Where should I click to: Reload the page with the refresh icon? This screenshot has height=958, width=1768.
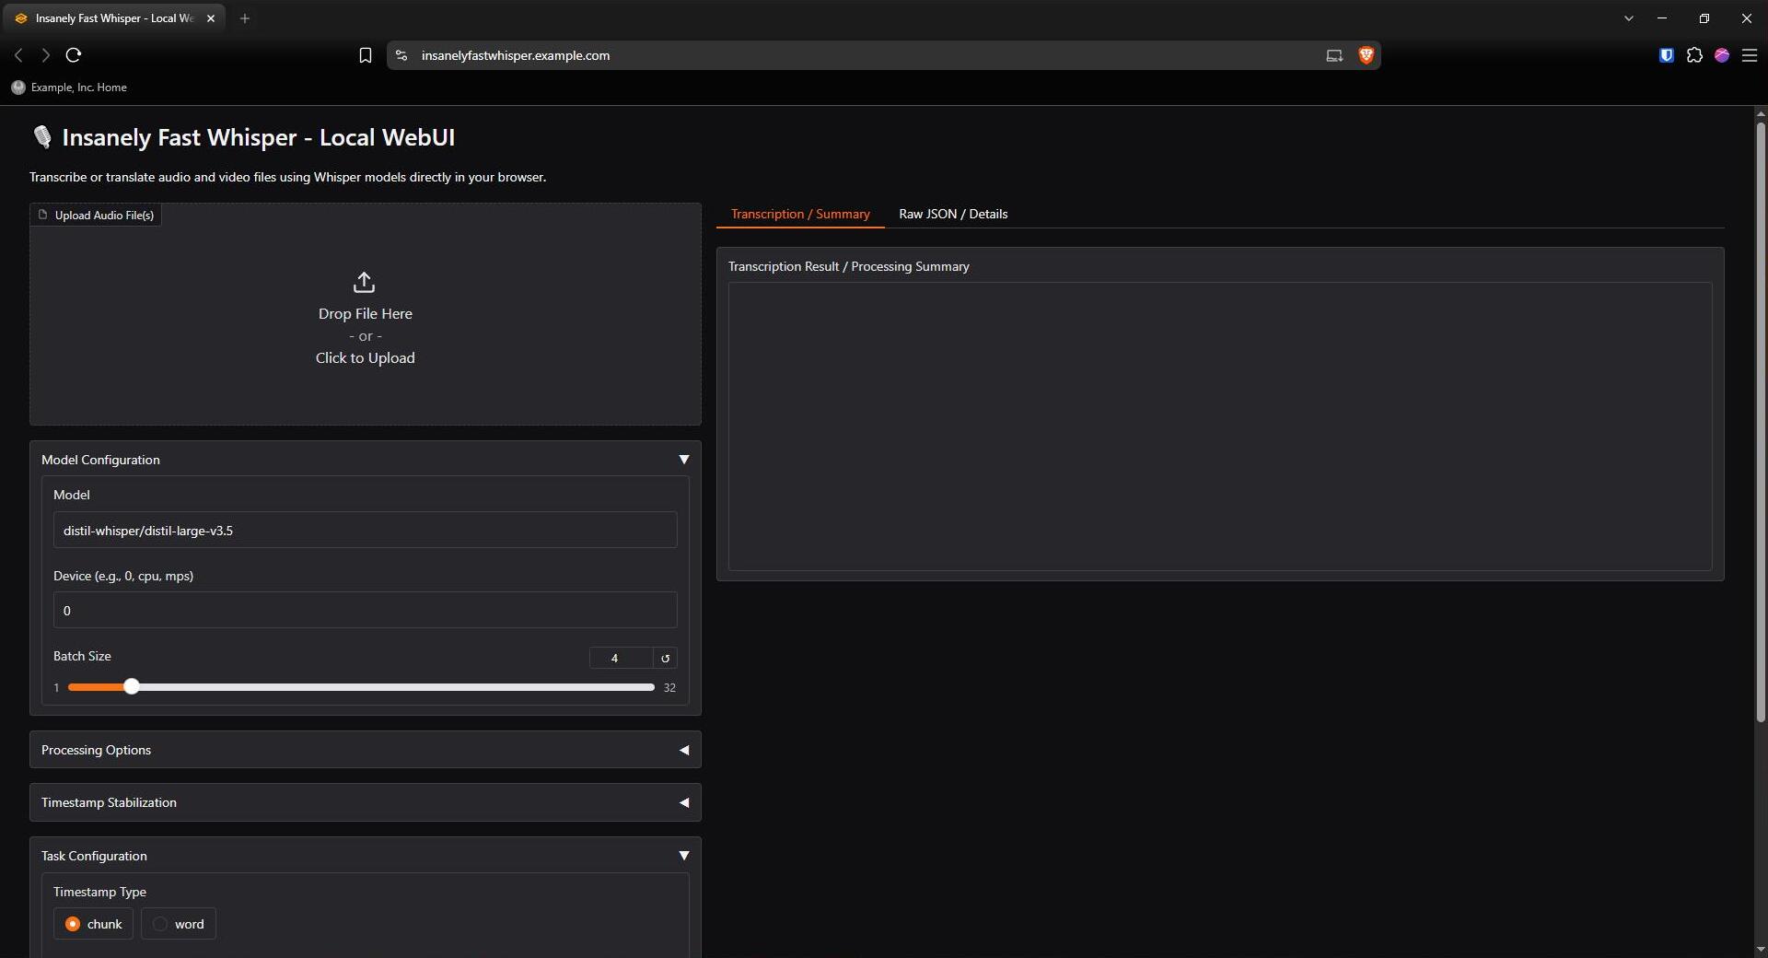click(x=74, y=55)
